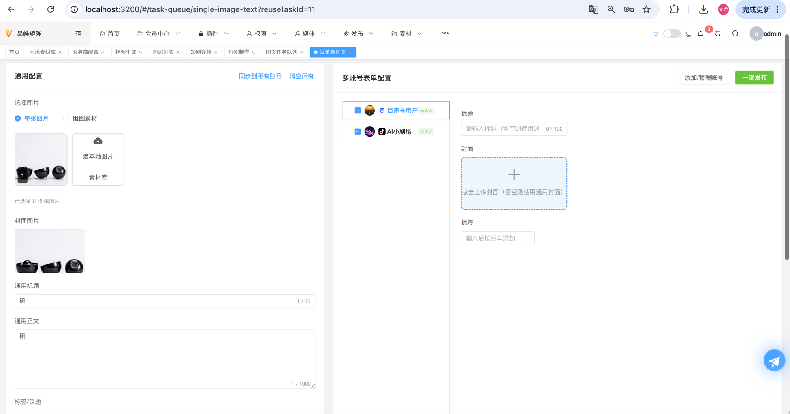Focus the 标签 tag input field
Viewport: 790px width, 414px height.
click(x=498, y=238)
